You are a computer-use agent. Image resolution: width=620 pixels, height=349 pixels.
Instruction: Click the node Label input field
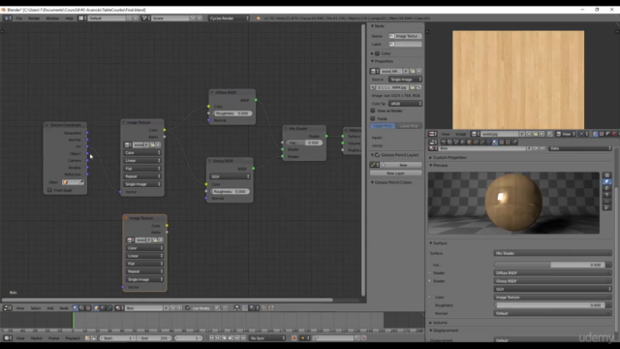[x=405, y=44]
